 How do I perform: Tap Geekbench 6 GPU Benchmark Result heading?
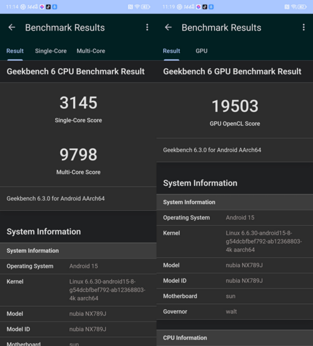[232, 71]
